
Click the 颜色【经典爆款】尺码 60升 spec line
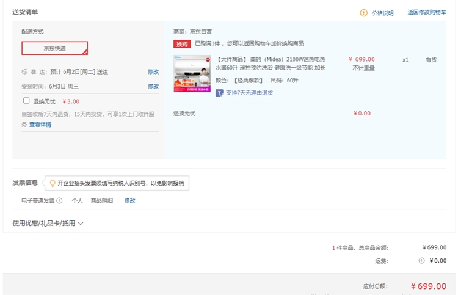pos(256,81)
